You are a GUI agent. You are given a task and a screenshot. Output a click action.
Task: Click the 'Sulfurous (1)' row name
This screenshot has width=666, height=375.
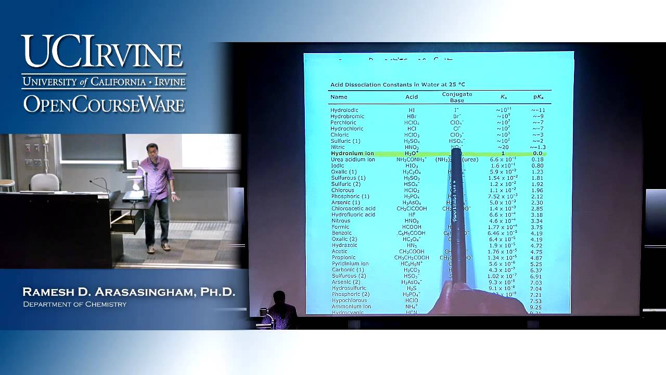pyautogui.click(x=348, y=178)
